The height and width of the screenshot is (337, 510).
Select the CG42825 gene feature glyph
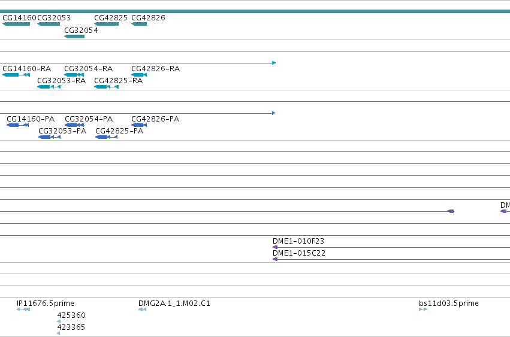(x=106, y=24)
